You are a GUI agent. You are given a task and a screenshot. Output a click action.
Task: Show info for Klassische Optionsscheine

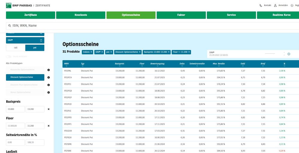click(x=48, y=70)
